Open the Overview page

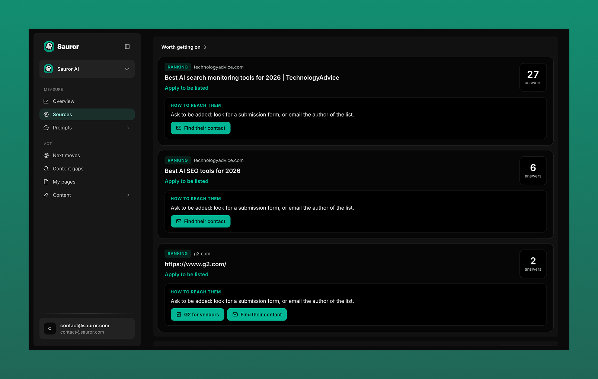(87, 101)
